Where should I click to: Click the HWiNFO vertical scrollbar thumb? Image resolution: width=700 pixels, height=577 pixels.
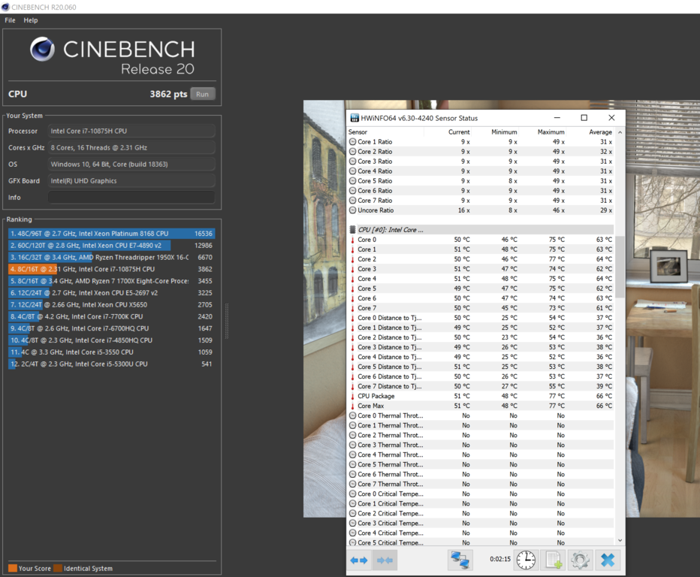pos(620,267)
